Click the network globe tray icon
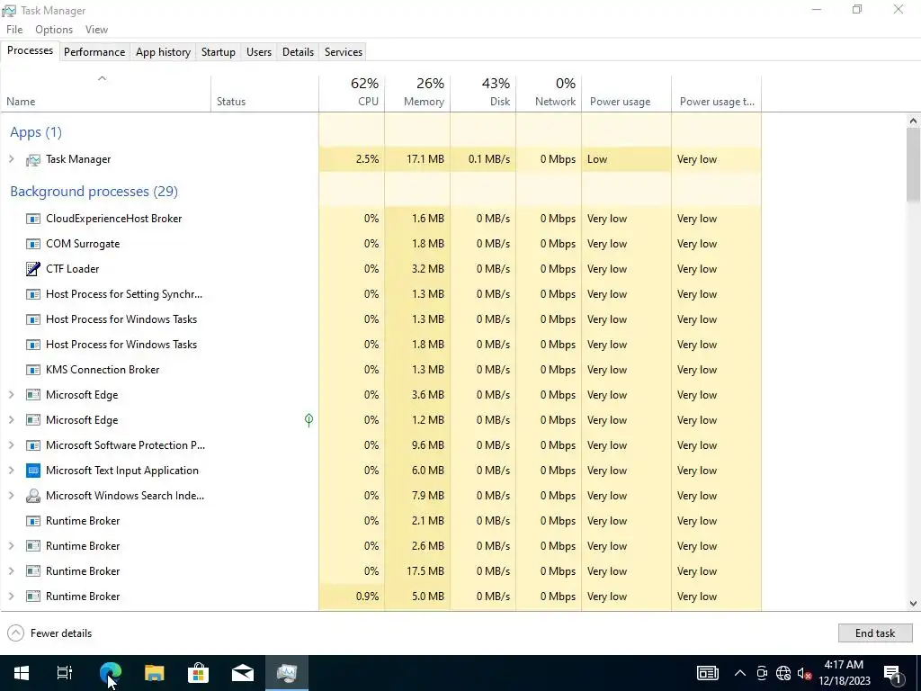This screenshot has width=921, height=691. pyautogui.click(x=783, y=673)
